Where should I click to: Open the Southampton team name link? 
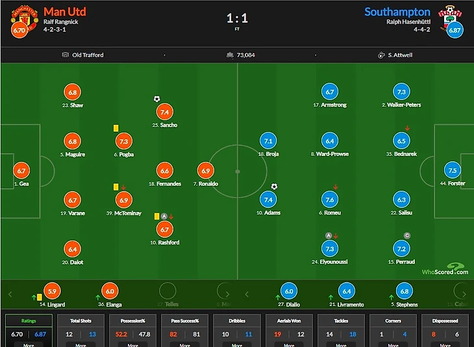click(x=397, y=12)
